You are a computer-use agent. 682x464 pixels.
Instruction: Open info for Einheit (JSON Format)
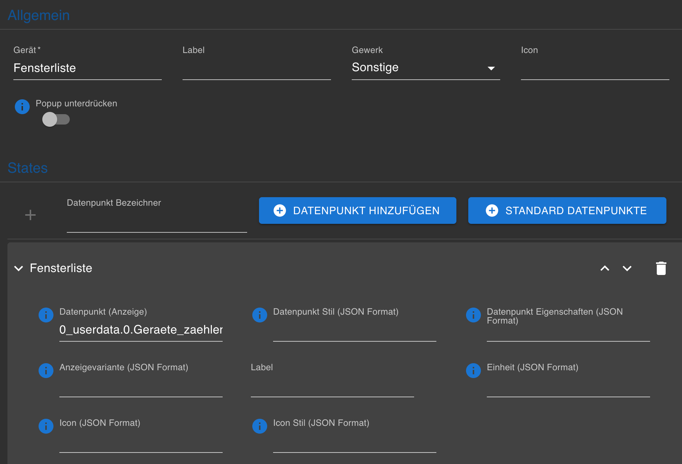(473, 371)
